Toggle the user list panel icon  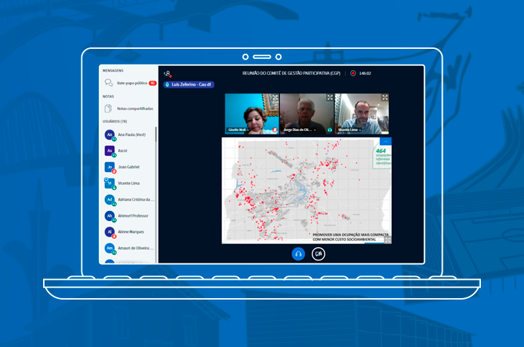168,73
